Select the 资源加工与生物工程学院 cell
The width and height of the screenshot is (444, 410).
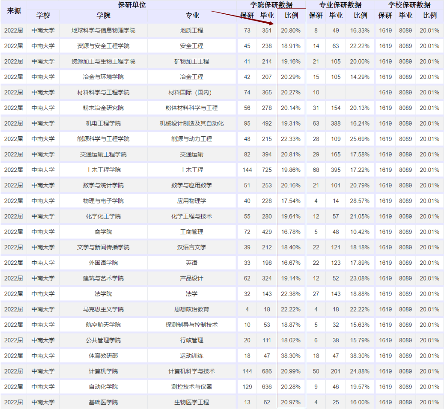click(x=104, y=61)
